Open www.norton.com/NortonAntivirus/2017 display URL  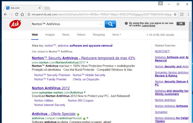[x=59, y=62]
